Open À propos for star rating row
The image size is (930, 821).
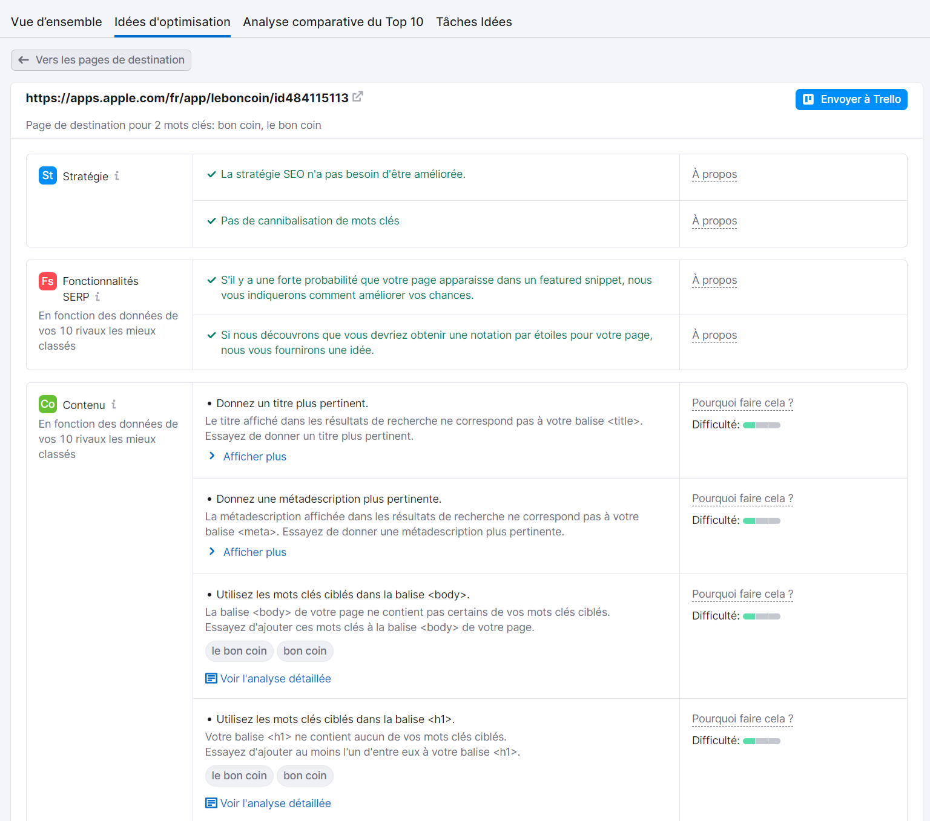[714, 335]
